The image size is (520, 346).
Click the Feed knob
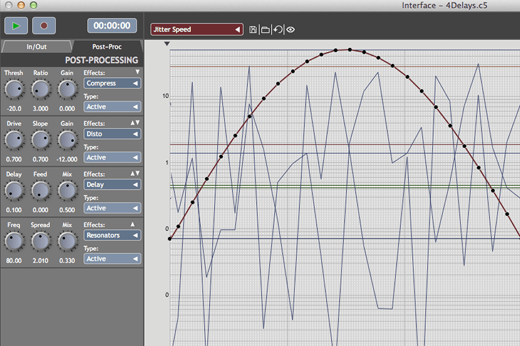pos(41,191)
